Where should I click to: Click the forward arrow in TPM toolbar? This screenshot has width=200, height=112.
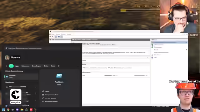click(52, 37)
